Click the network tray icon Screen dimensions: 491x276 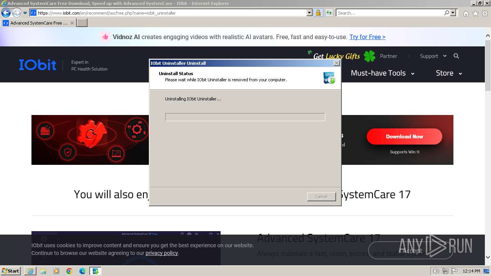click(x=445, y=271)
